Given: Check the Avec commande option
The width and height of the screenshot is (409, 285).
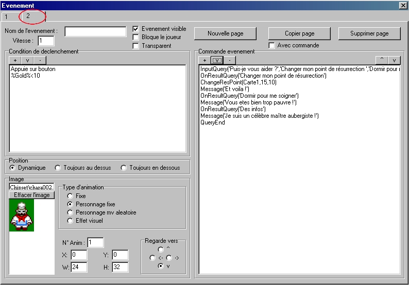Looking at the screenshot, I should [272, 46].
